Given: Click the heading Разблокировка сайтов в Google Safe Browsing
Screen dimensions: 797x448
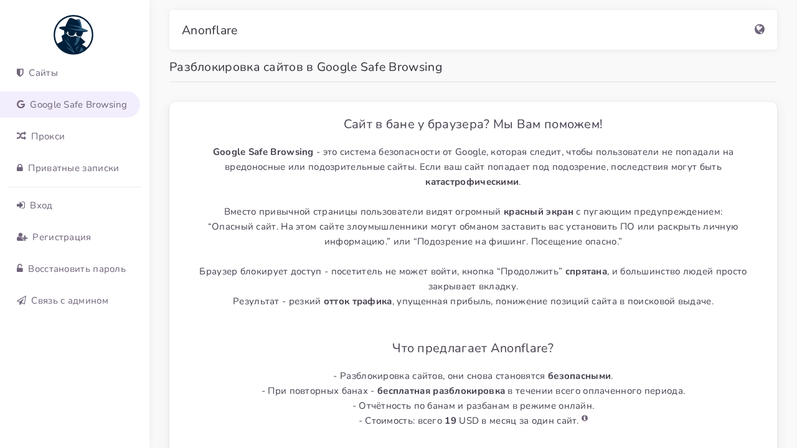Looking at the screenshot, I should pos(306,67).
